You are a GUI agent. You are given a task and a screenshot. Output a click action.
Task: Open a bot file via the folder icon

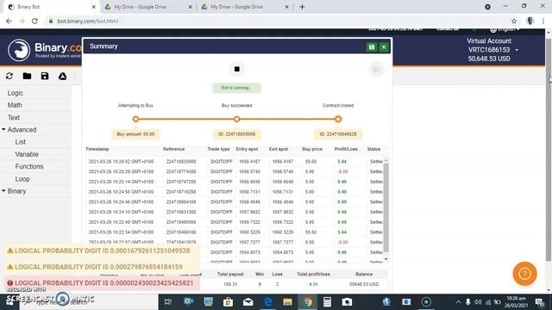27,76
